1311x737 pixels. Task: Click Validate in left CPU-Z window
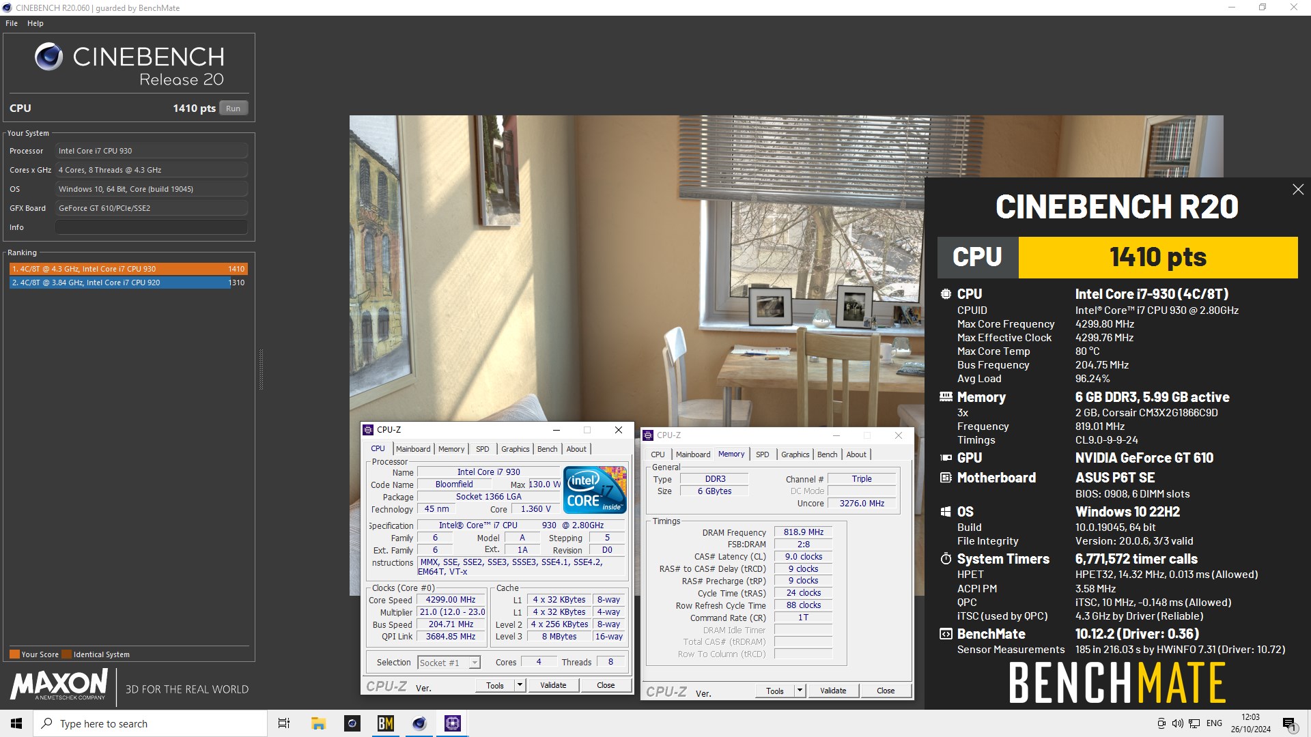pos(553,686)
